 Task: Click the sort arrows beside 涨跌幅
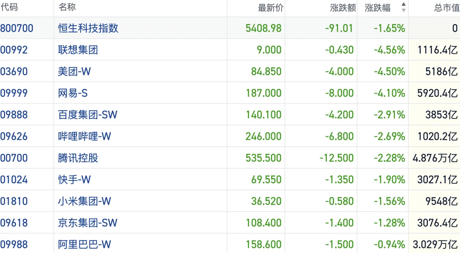[403, 8]
